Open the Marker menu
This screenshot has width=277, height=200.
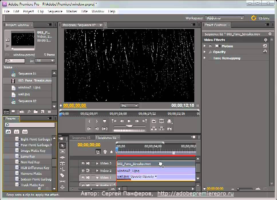(72, 11)
